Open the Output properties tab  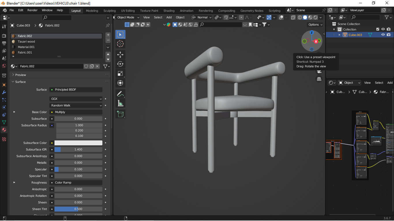click(x=4, y=43)
